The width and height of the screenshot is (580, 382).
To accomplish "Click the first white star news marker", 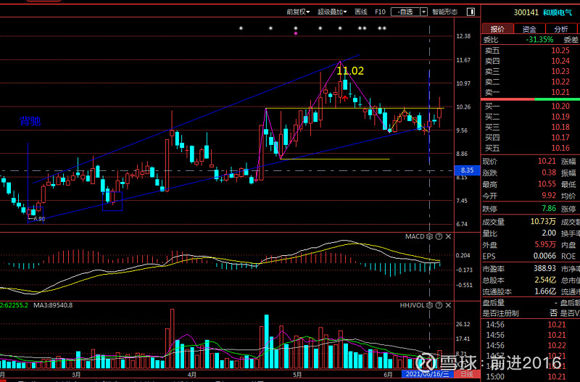I will point(241,28).
